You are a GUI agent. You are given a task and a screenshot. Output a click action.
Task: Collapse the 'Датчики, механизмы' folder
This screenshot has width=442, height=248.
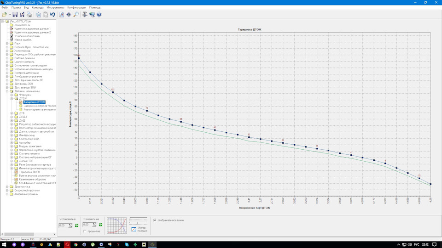pos(7,91)
